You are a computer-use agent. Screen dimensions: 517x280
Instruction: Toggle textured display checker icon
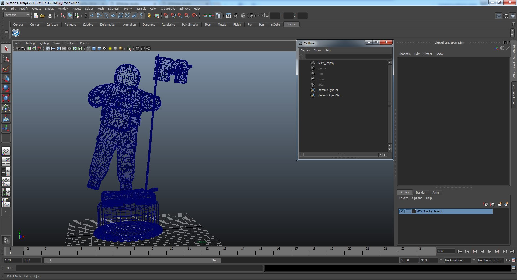click(x=105, y=48)
